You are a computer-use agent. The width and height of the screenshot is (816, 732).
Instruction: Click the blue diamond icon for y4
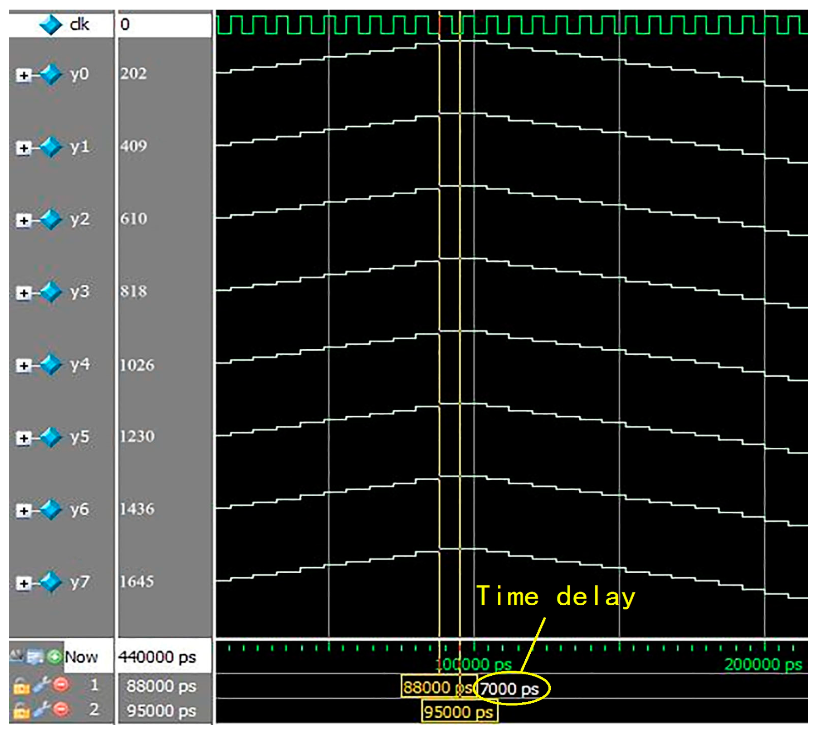point(50,365)
